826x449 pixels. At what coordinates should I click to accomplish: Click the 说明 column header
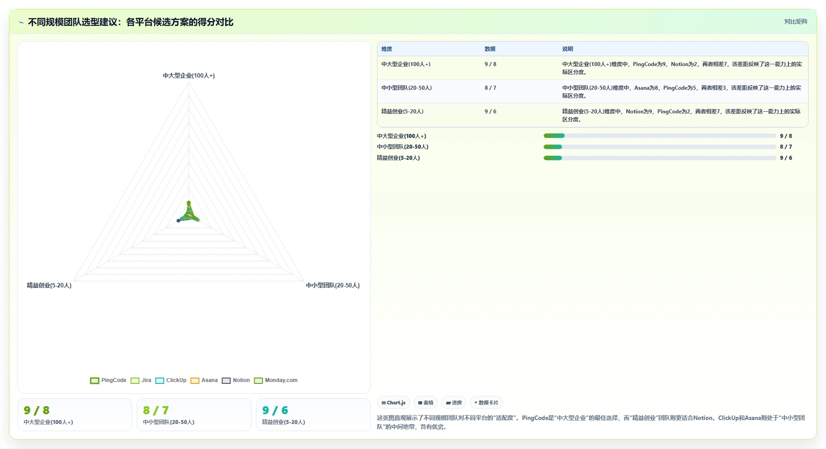tap(567, 49)
